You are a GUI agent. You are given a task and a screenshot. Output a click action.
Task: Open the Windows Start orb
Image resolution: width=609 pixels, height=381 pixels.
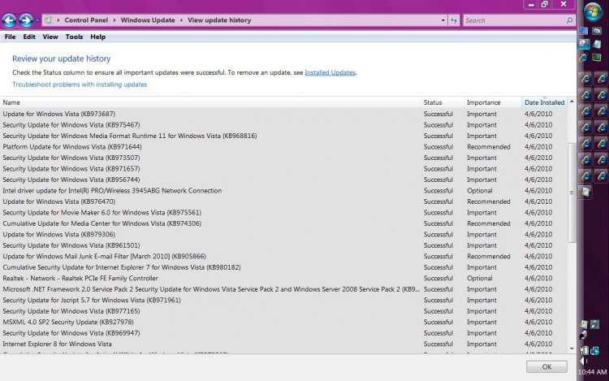[x=593, y=12]
